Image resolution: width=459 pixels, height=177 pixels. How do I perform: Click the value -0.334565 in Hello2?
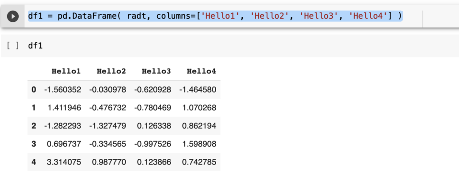click(108, 144)
